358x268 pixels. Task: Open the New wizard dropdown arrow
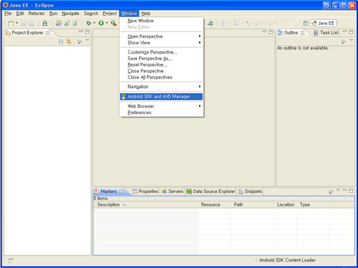(16, 23)
